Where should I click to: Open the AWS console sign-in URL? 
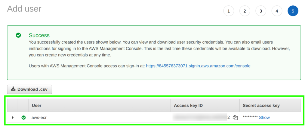(198, 66)
